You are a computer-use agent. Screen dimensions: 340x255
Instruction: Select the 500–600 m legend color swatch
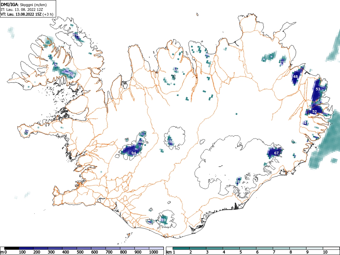(x=84, y=248)
